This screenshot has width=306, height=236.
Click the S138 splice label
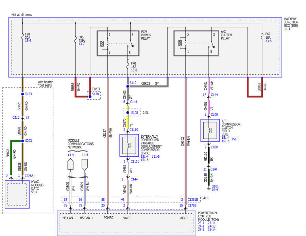pyautogui.click(x=96, y=94)
